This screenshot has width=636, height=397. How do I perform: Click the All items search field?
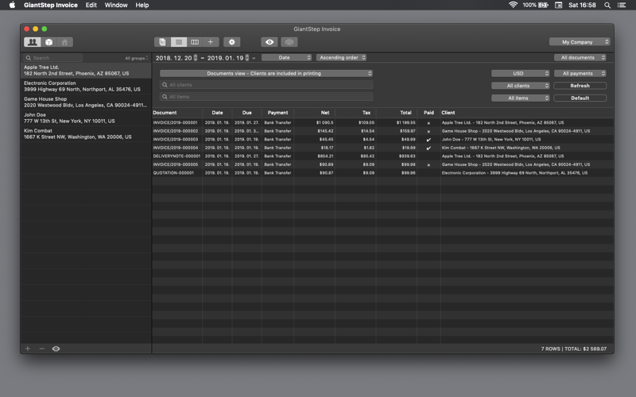click(x=266, y=97)
